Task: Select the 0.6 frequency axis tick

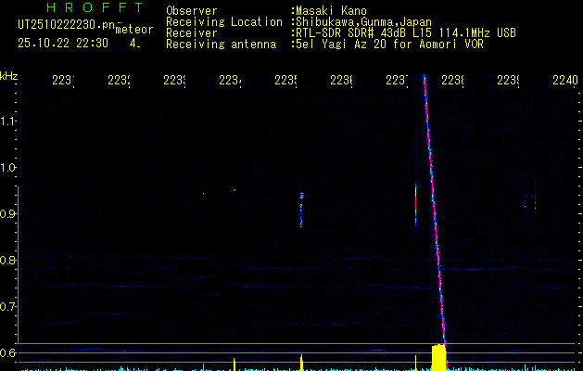Action: (x=8, y=353)
